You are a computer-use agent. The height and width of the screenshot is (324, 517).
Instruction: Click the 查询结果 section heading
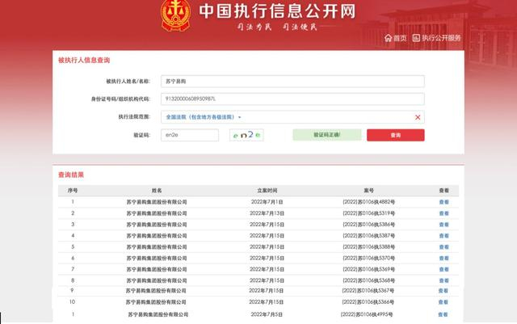[71, 175]
